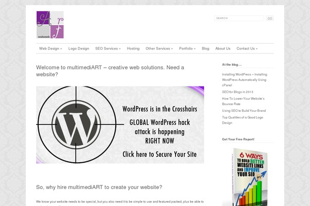The width and height of the screenshot is (310, 206).
Task: Open Top Qualities of a Good Logo Design
Action: (x=242, y=120)
